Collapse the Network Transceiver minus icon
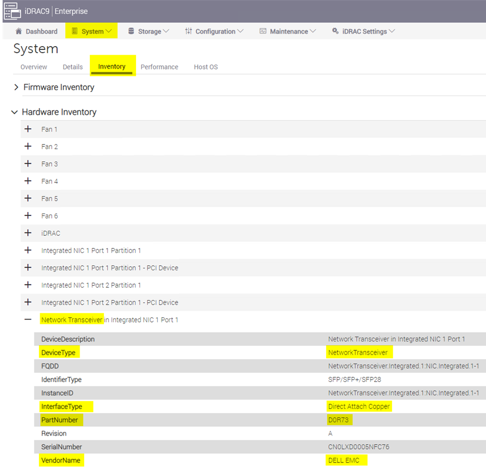486x467 pixels. tap(28, 320)
